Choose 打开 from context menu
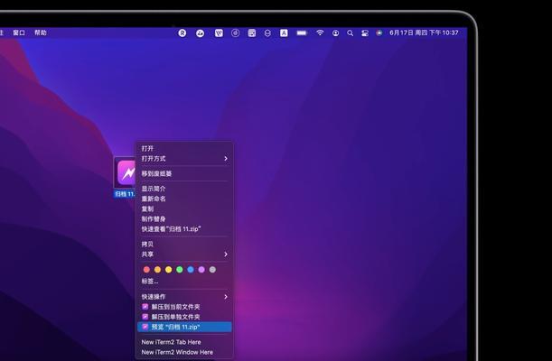Image resolution: width=552 pixels, height=361 pixels. (184, 148)
